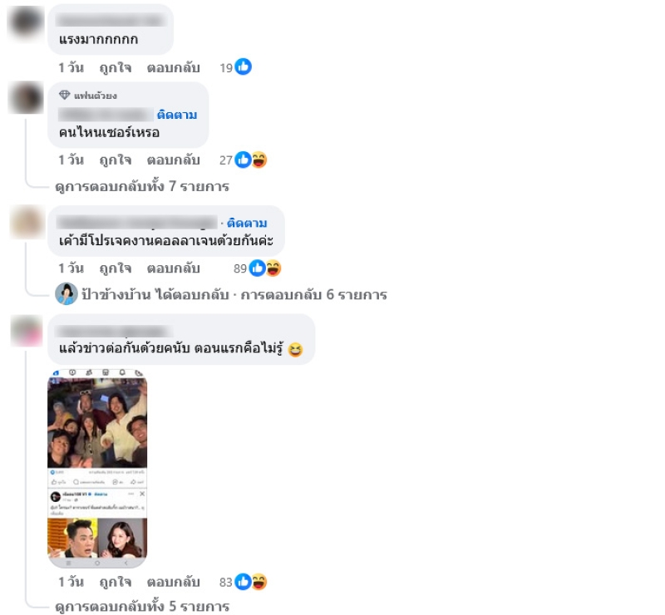The height and width of the screenshot is (615, 665).
Task: Like the screenshot image comment via ถูกใจ
Action: click(x=116, y=583)
